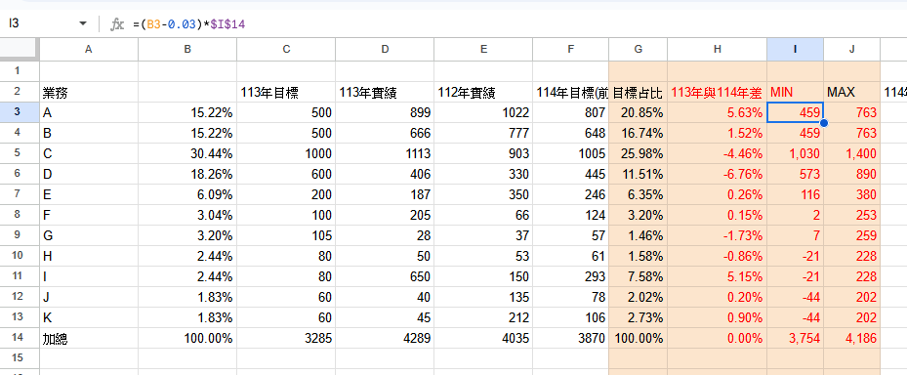The height and width of the screenshot is (375, 907).
Task: Select column D header
Action: 386,50
